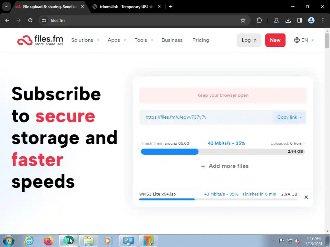
Task: Open Windows Media Player in taskbar
Action: point(108,241)
